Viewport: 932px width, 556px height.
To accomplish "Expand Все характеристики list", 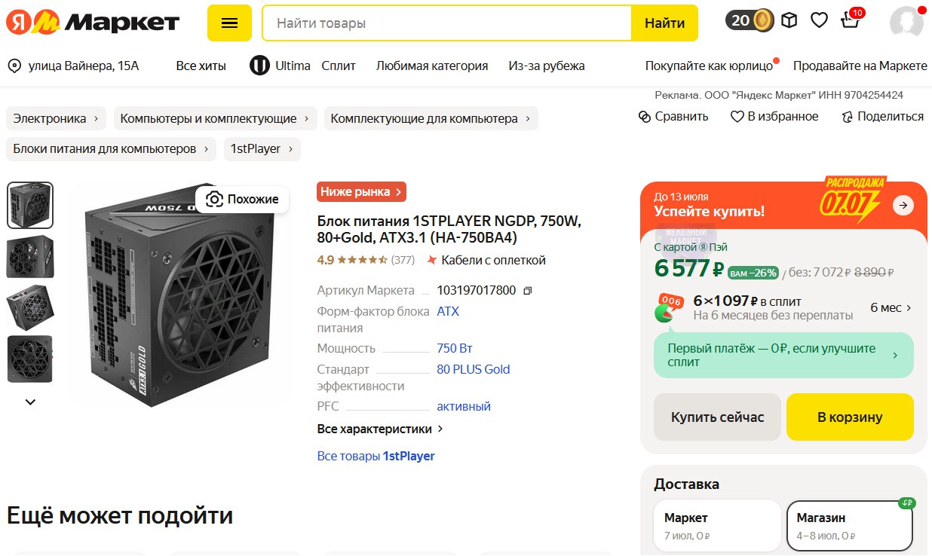I will 380,429.
